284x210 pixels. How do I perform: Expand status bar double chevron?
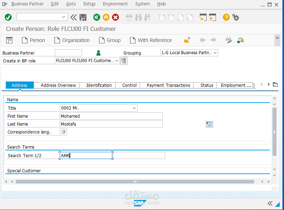click(x=270, y=203)
